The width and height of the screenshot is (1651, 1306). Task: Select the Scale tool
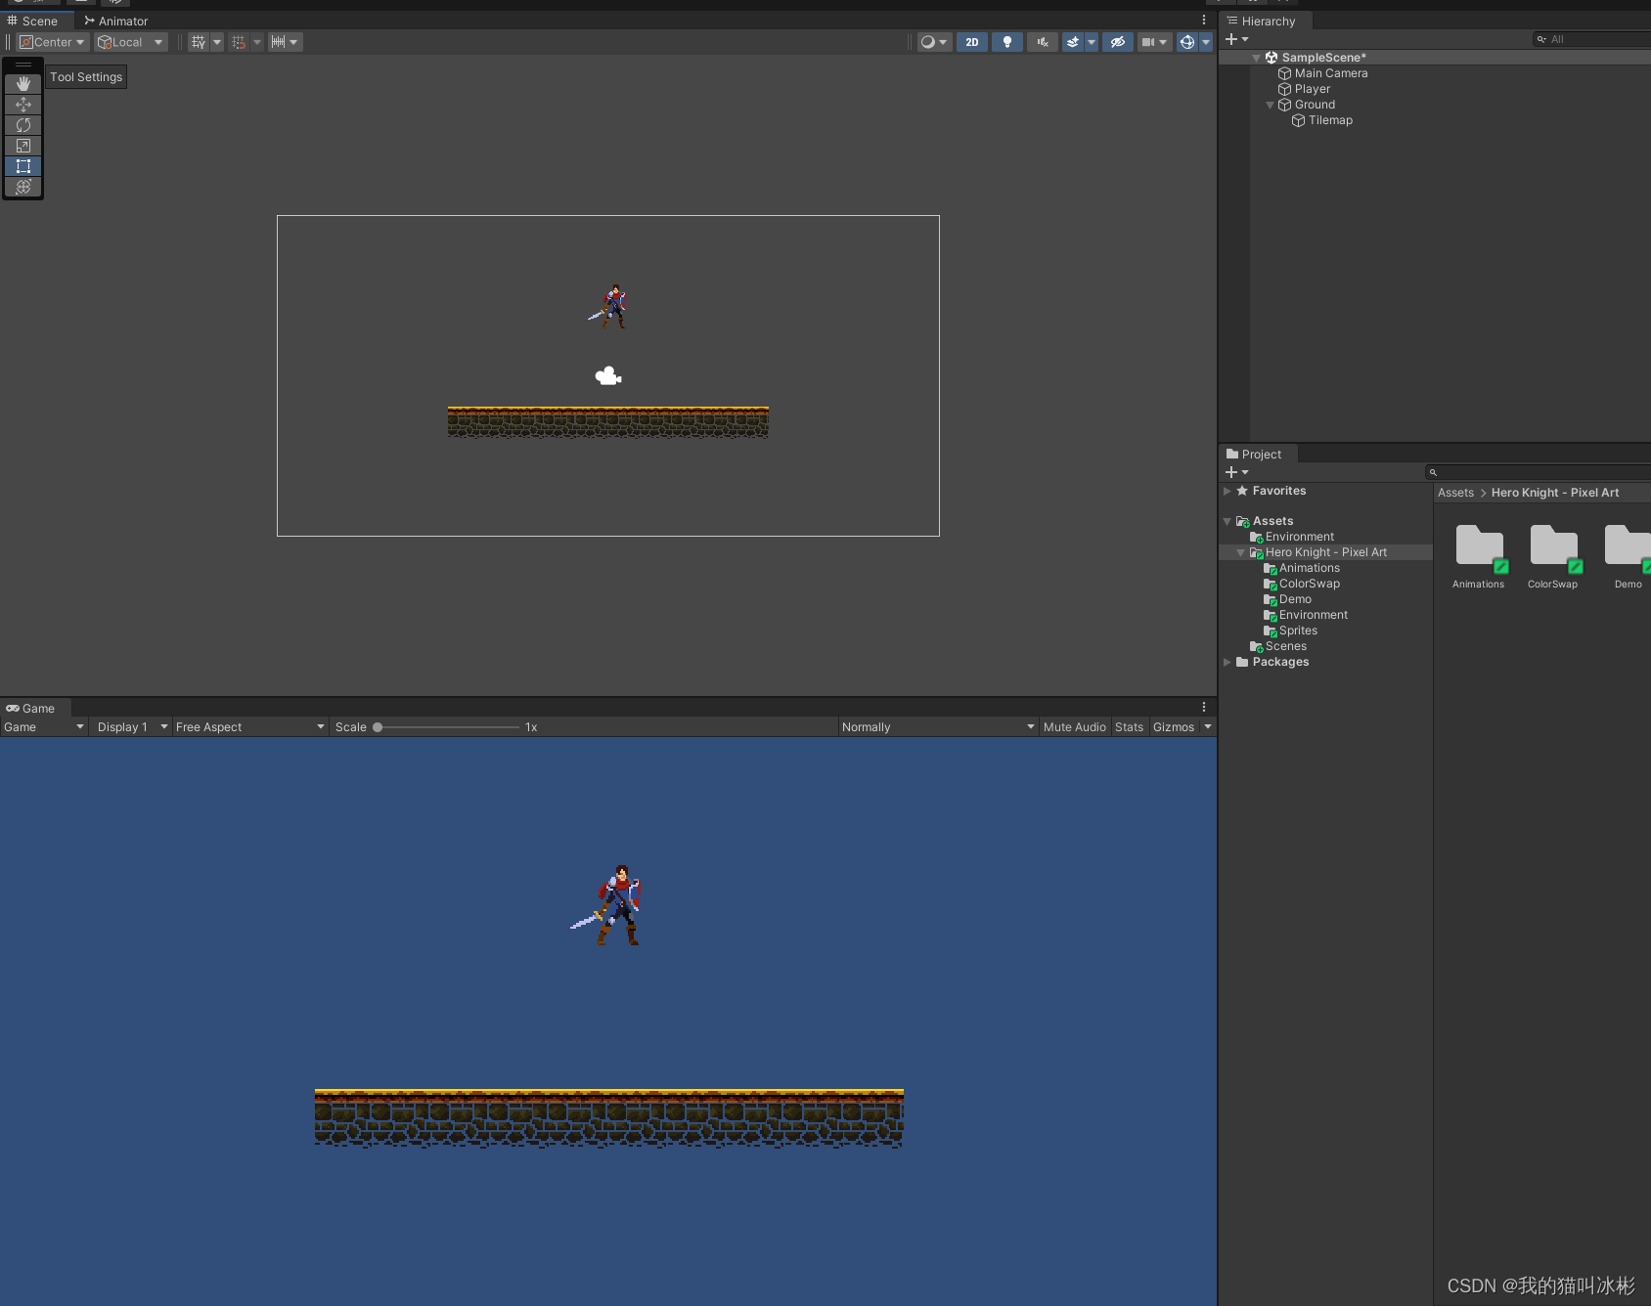(x=23, y=146)
